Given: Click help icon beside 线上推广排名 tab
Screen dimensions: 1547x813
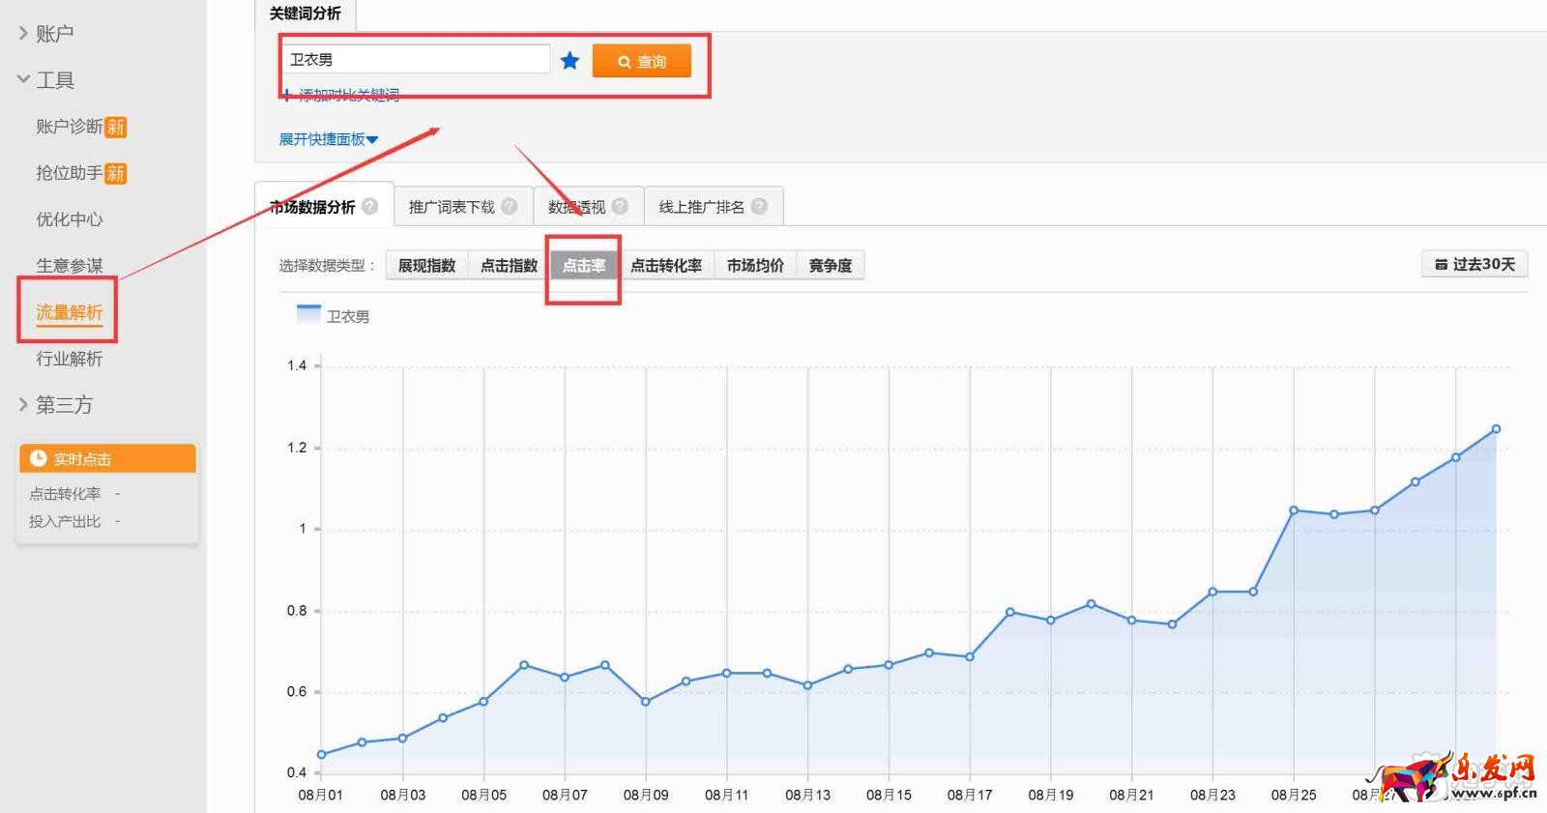Looking at the screenshot, I should (x=759, y=207).
